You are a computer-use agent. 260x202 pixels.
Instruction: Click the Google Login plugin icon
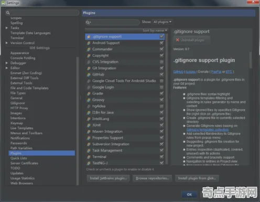click(x=89, y=87)
